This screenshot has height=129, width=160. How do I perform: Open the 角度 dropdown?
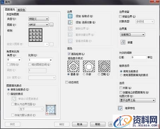point(14,60)
